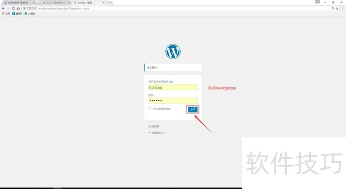Image resolution: width=346 pixels, height=189 pixels.
Task: Follow the return to myblog link
Action: (x=156, y=133)
